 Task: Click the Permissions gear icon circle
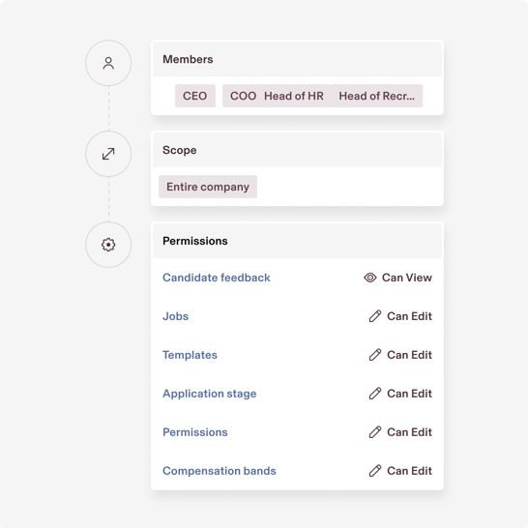pyautogui.click(x=108, y=245)
